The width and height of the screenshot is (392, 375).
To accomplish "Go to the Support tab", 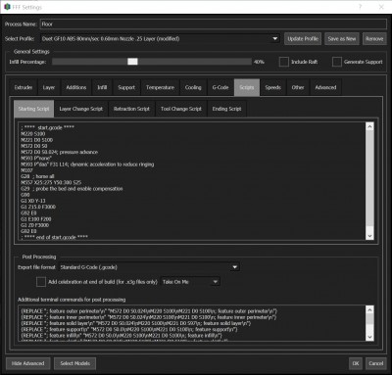I will pos(126,87).
